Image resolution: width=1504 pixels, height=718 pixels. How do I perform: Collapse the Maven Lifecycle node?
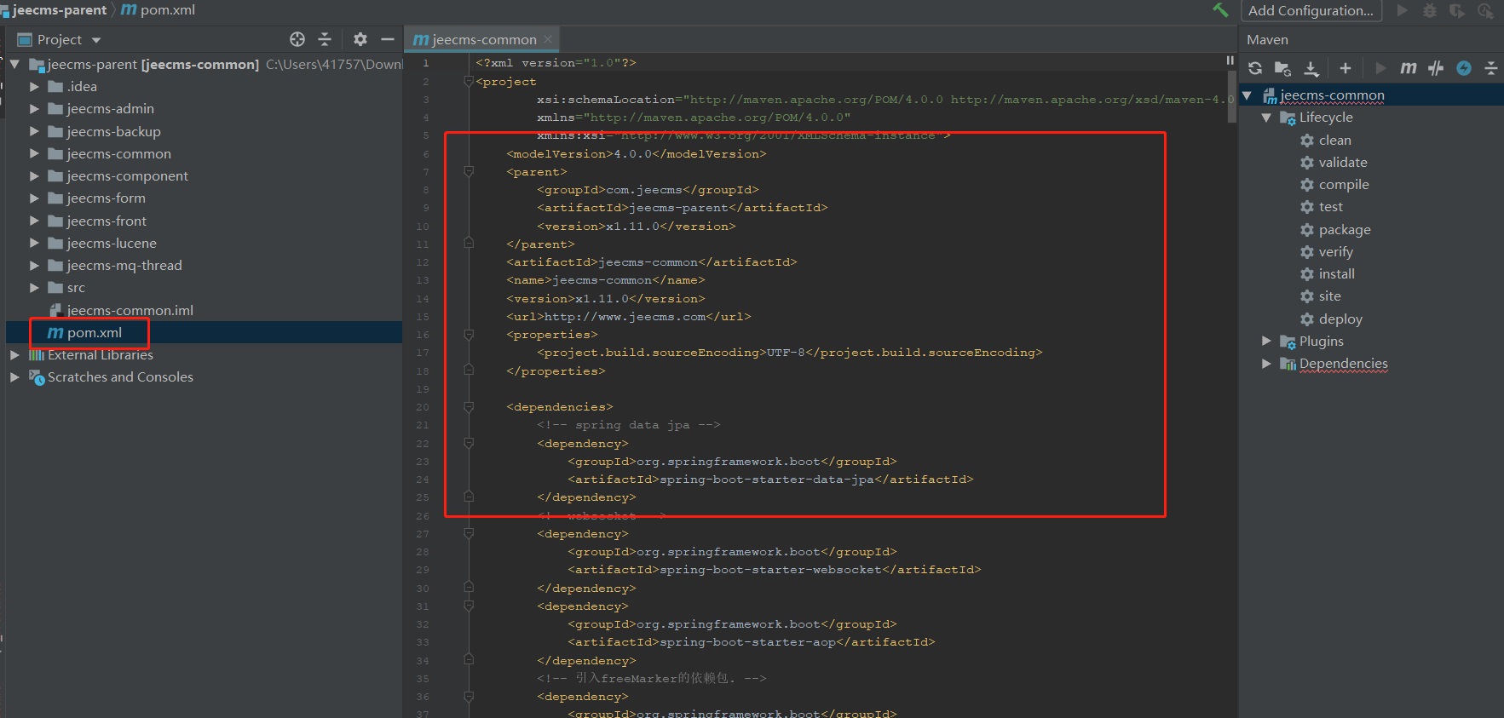pyautogui.click(x=1266, y=118)
